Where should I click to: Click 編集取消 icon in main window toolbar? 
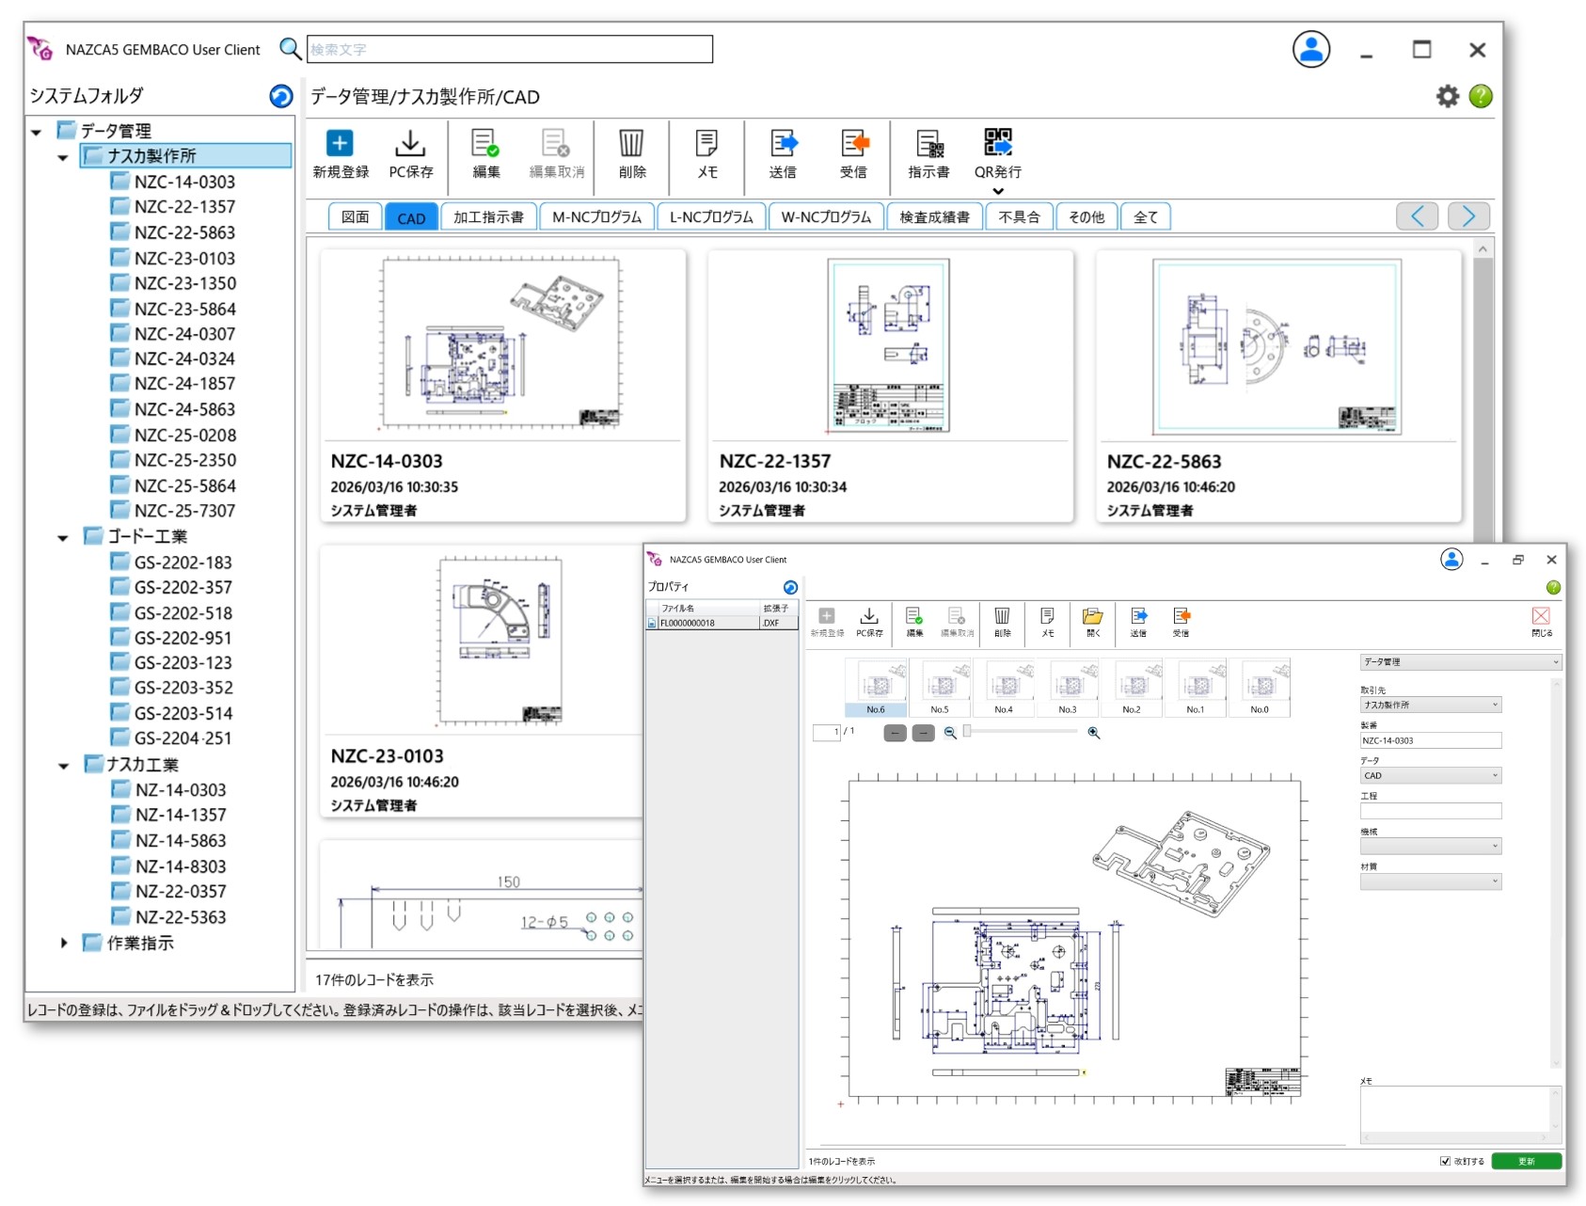(x=556, y=143)
